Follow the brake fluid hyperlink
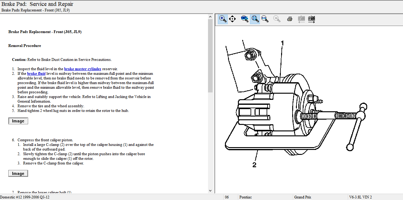 tap(36, 74)
